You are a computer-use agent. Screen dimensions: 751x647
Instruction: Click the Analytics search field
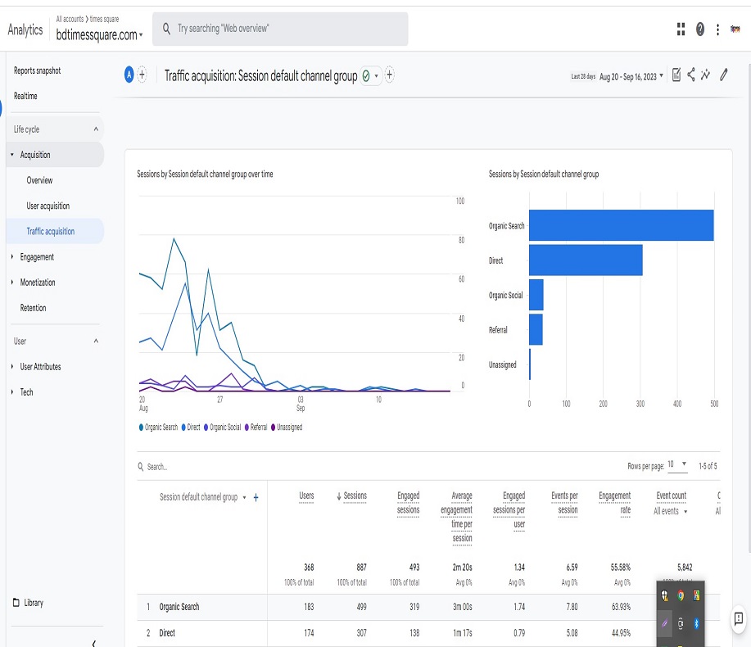pyautogui.click(x=280, y=29)
